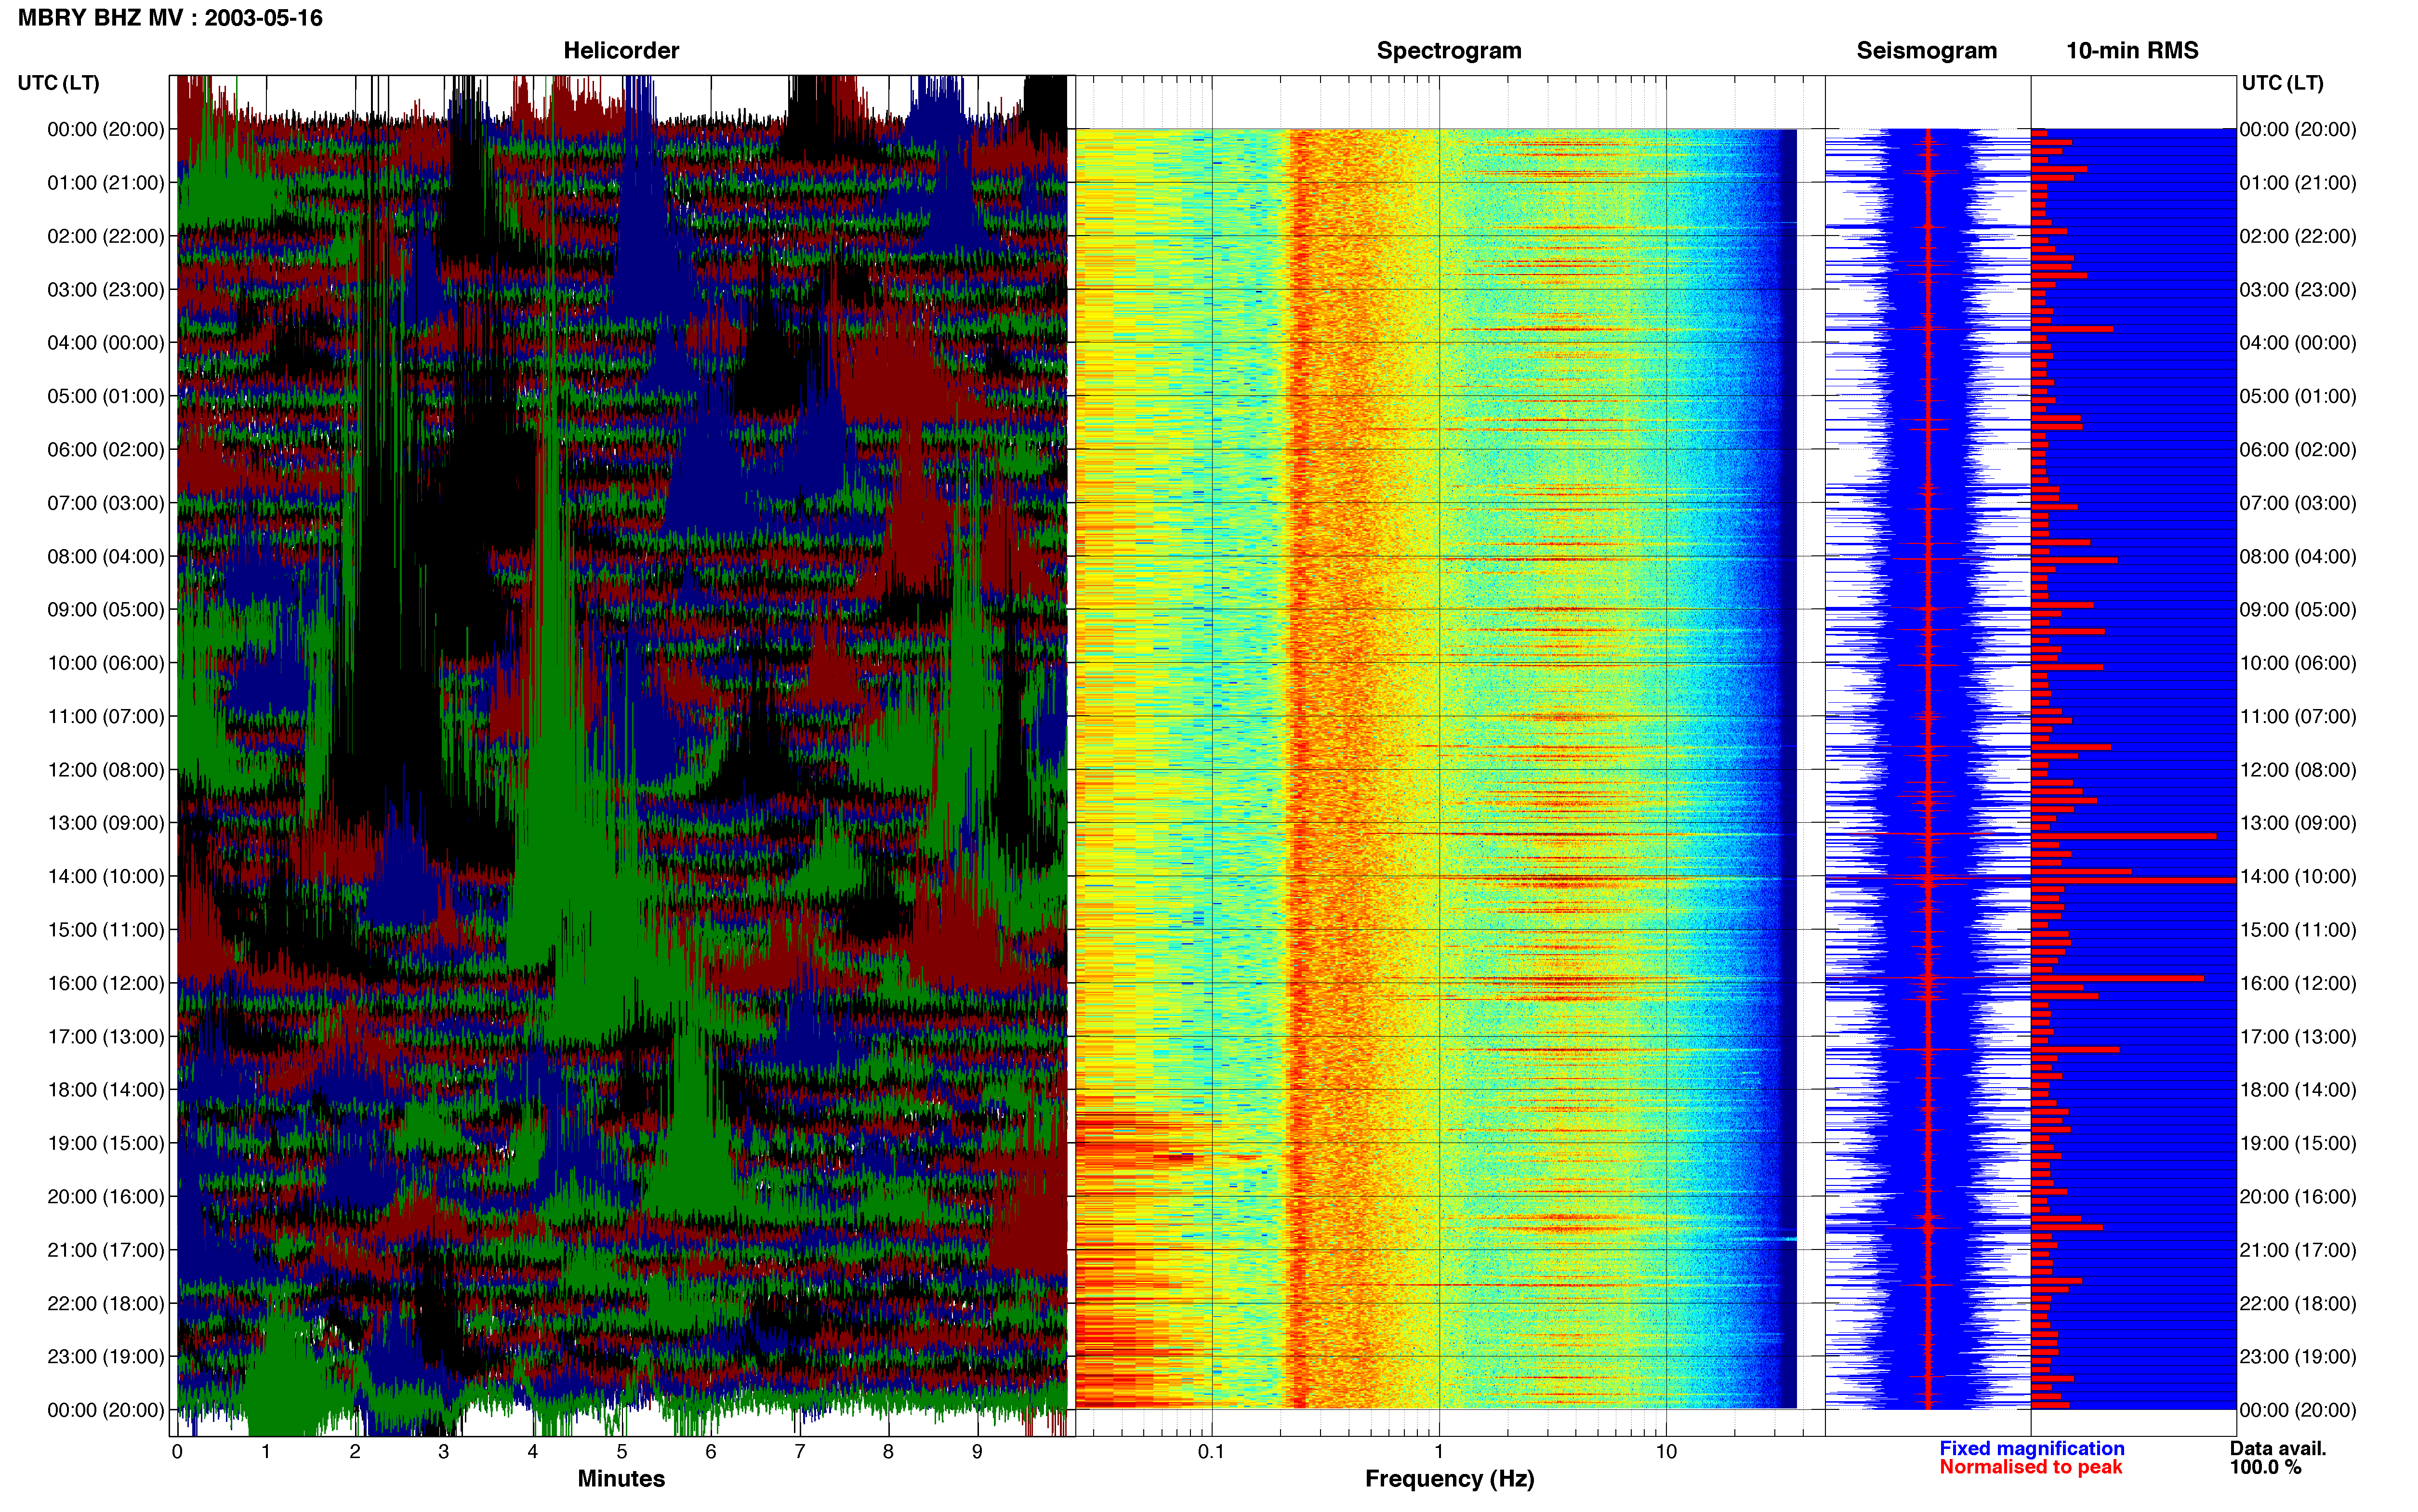Click spectrogram frequency tick '1'

[1439, 1452]
